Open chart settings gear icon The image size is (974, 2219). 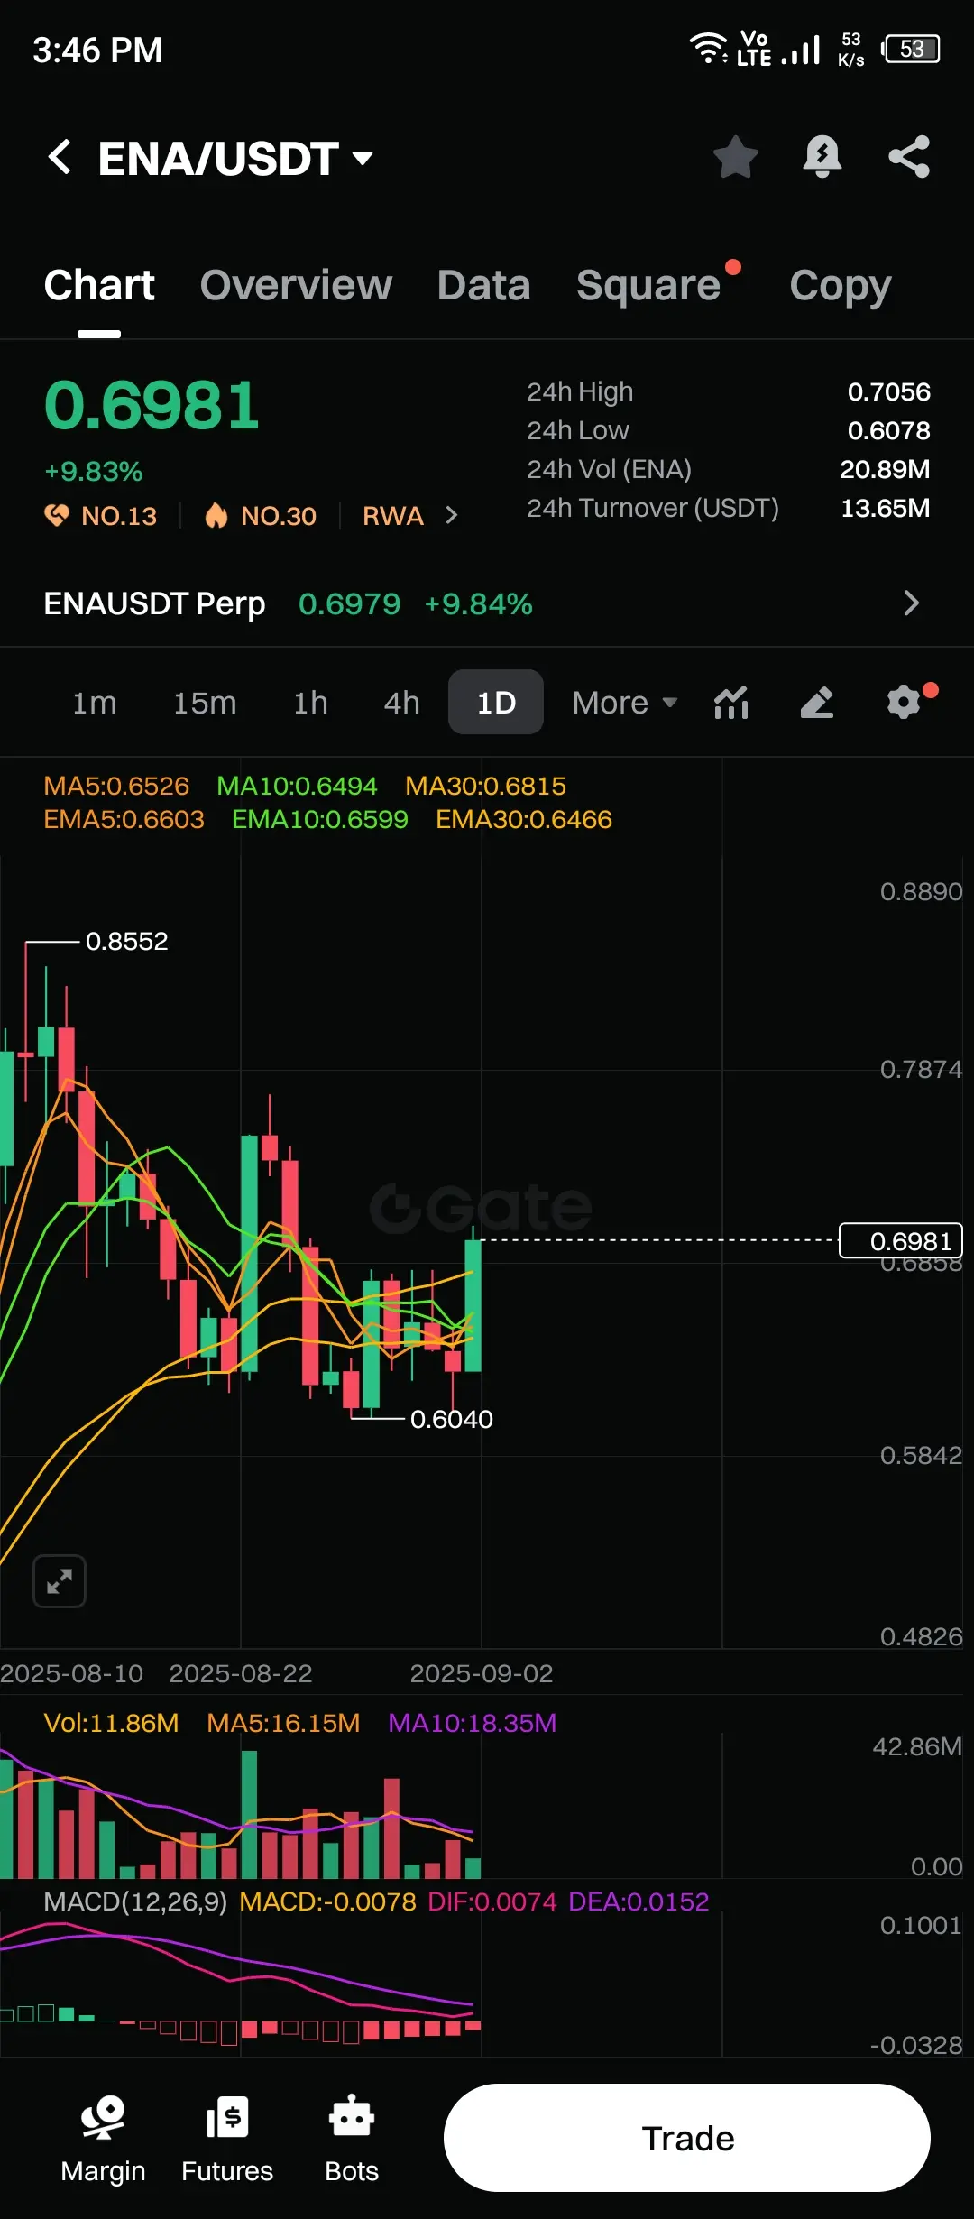[x=905, y=702]
